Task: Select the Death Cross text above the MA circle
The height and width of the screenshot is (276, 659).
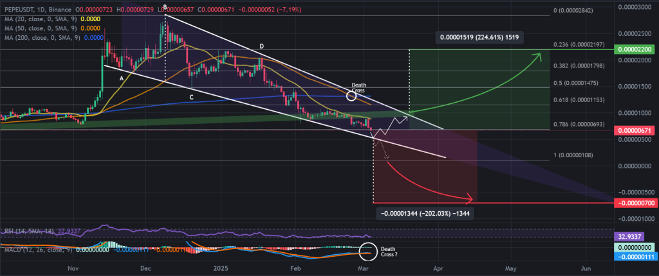Action: tap(358, 87)
